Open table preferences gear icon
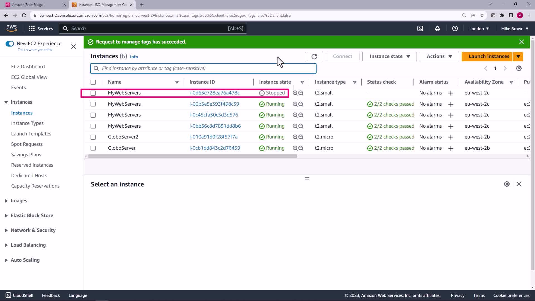Viewport: 535px width, 301px height. (x=519, y=68)
